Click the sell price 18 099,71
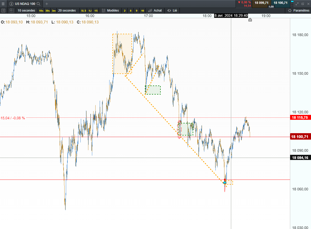The height and width of the screenshot is (229, 311). pos(261,3)
